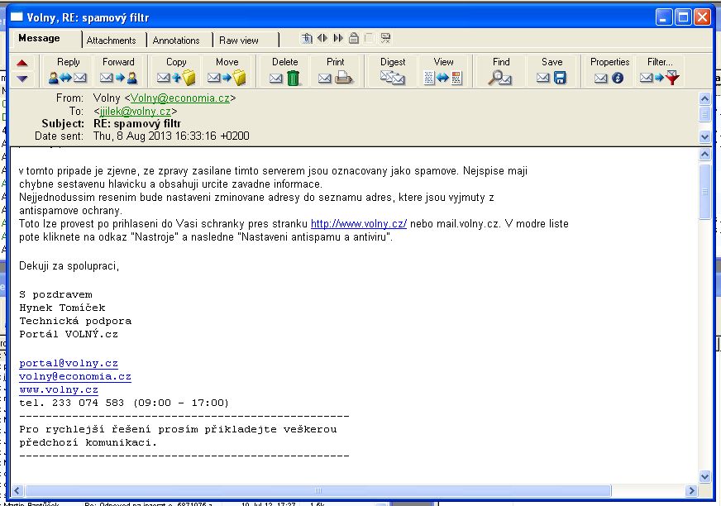The image size is (721, 506).
Task: Select the Annotations tab
Action: [176, 41]
